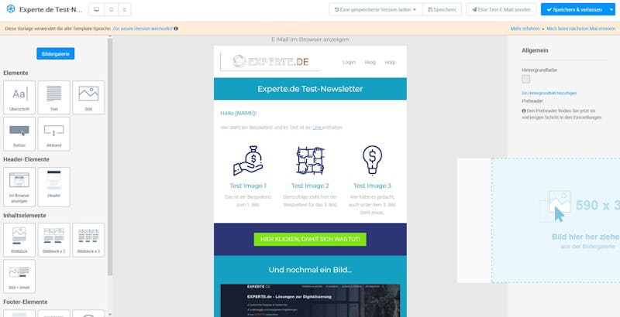620x317 pixels.
Task: Choose the single Bildblock element
Action: coord(19,240)
